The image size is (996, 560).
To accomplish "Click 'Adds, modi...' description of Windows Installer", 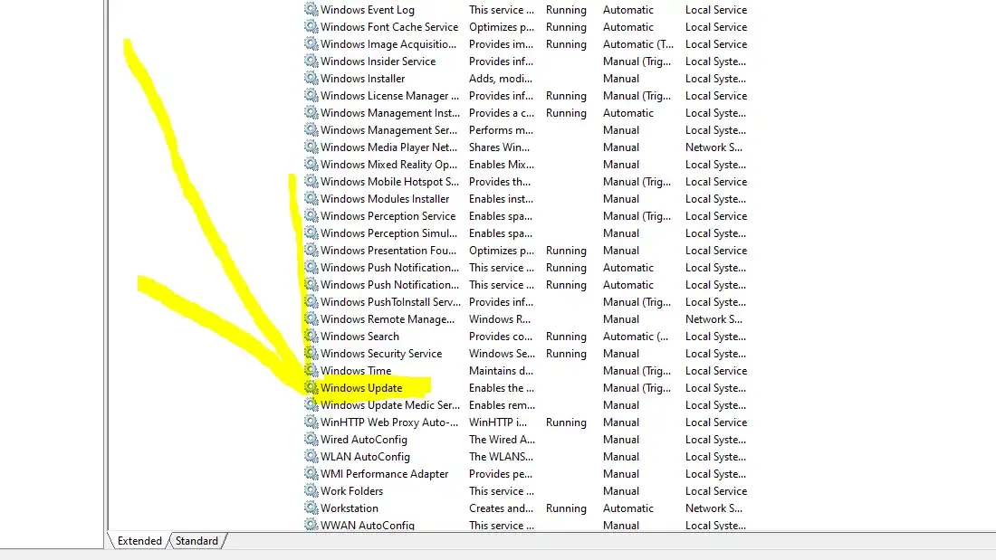I will tap(501, 79).
